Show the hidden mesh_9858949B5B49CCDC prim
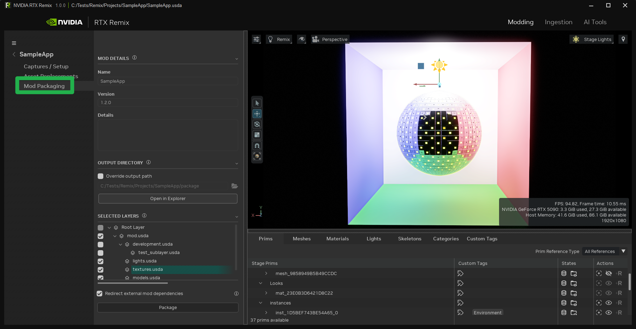The image size is (636, 329). (x=609, y=273)
